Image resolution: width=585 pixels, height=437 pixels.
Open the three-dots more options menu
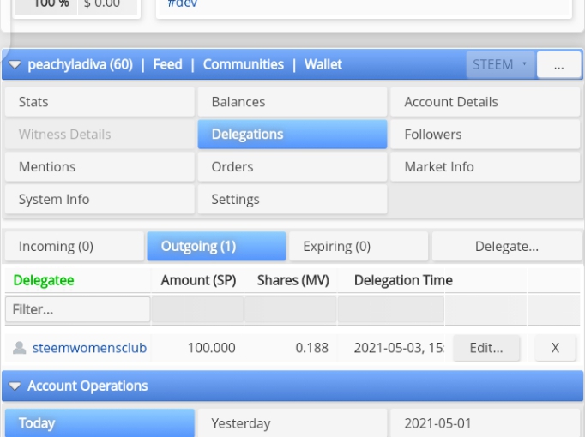pyautogui.click(x=558, y=65)
